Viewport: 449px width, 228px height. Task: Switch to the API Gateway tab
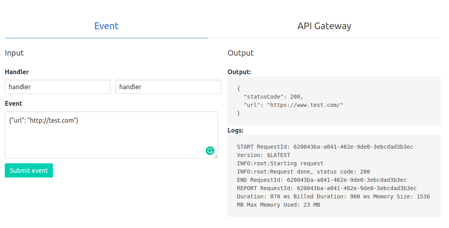coord(324,26)
